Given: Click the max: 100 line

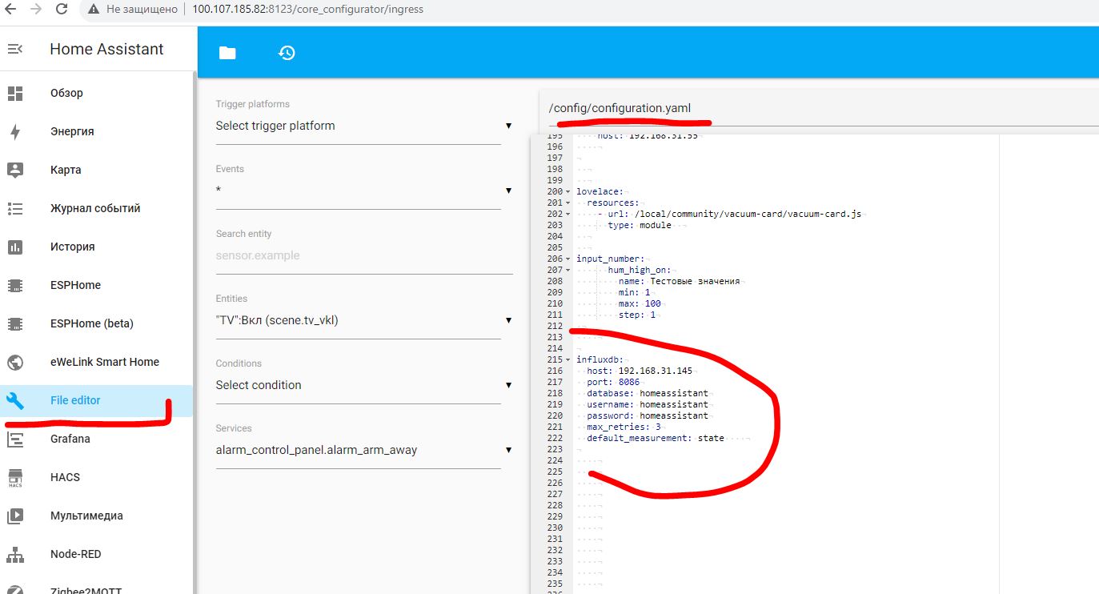Looking at the screenshot, I should pyautogui.click(x=640, y=304).
